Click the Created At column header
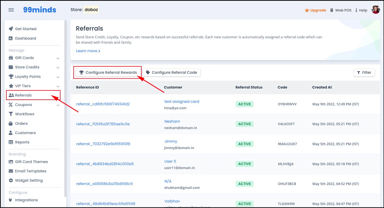Image resolution: width=384 pixels, height=208 pixels. [322, 87]
